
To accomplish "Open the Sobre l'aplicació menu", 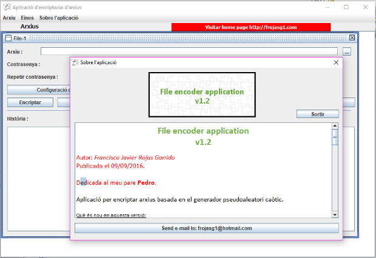I will click(59, 18).
